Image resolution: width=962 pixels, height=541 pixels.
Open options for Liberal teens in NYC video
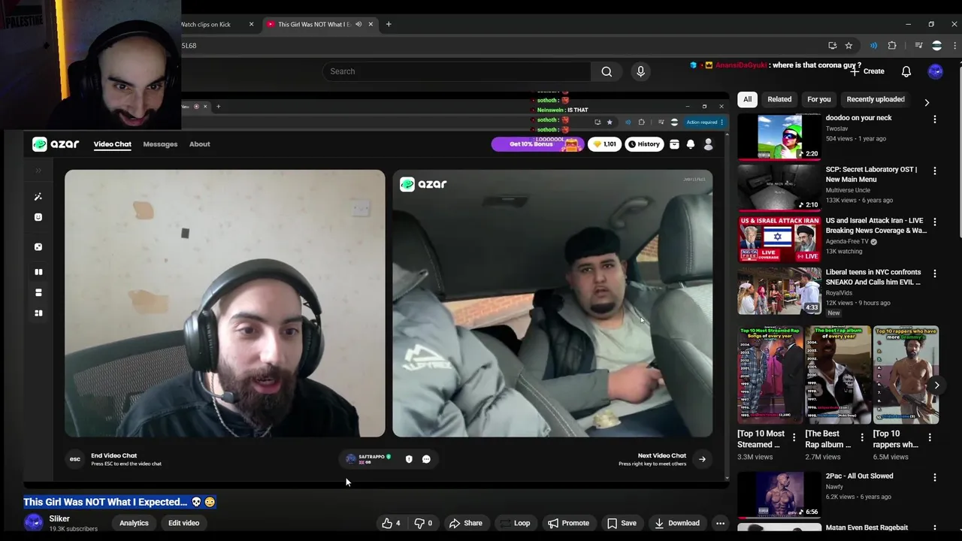[935, 274]
